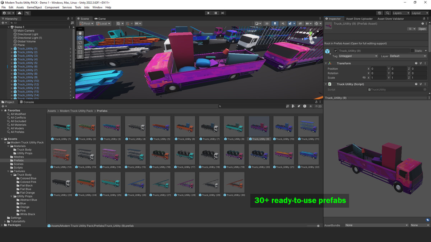The height and width of the screenshot is (242, 431).
Task: Click Modern Truck Utility Pack breadcrumb
Action: (76, 111)
